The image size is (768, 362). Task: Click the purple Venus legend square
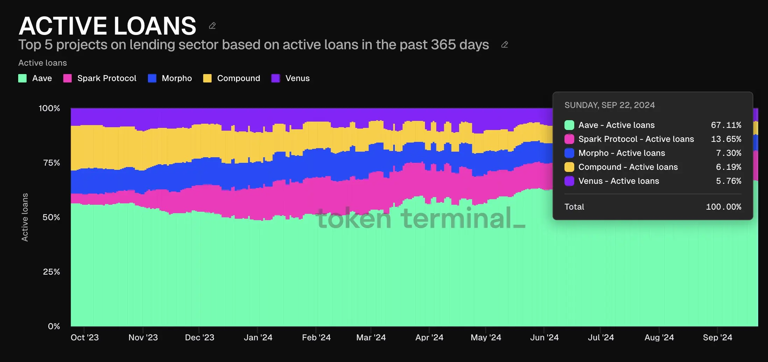pyautogui.click(x=276, y=78)
